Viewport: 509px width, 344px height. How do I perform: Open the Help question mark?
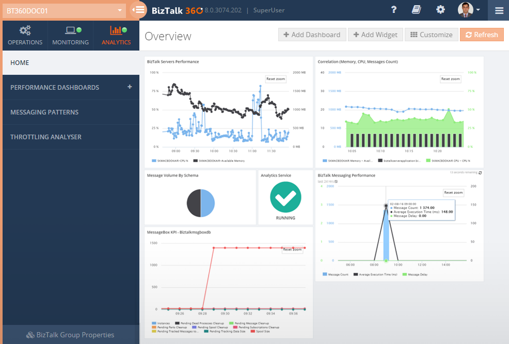click(393, 10)
